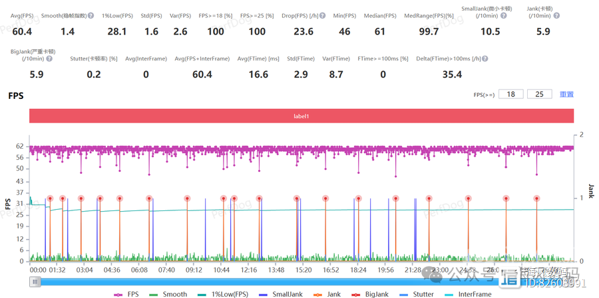Image resolution: width=599 pixels, height=298 pixels.
Task: Click the 15:20 time axis tick
Action: coord(303,270)
